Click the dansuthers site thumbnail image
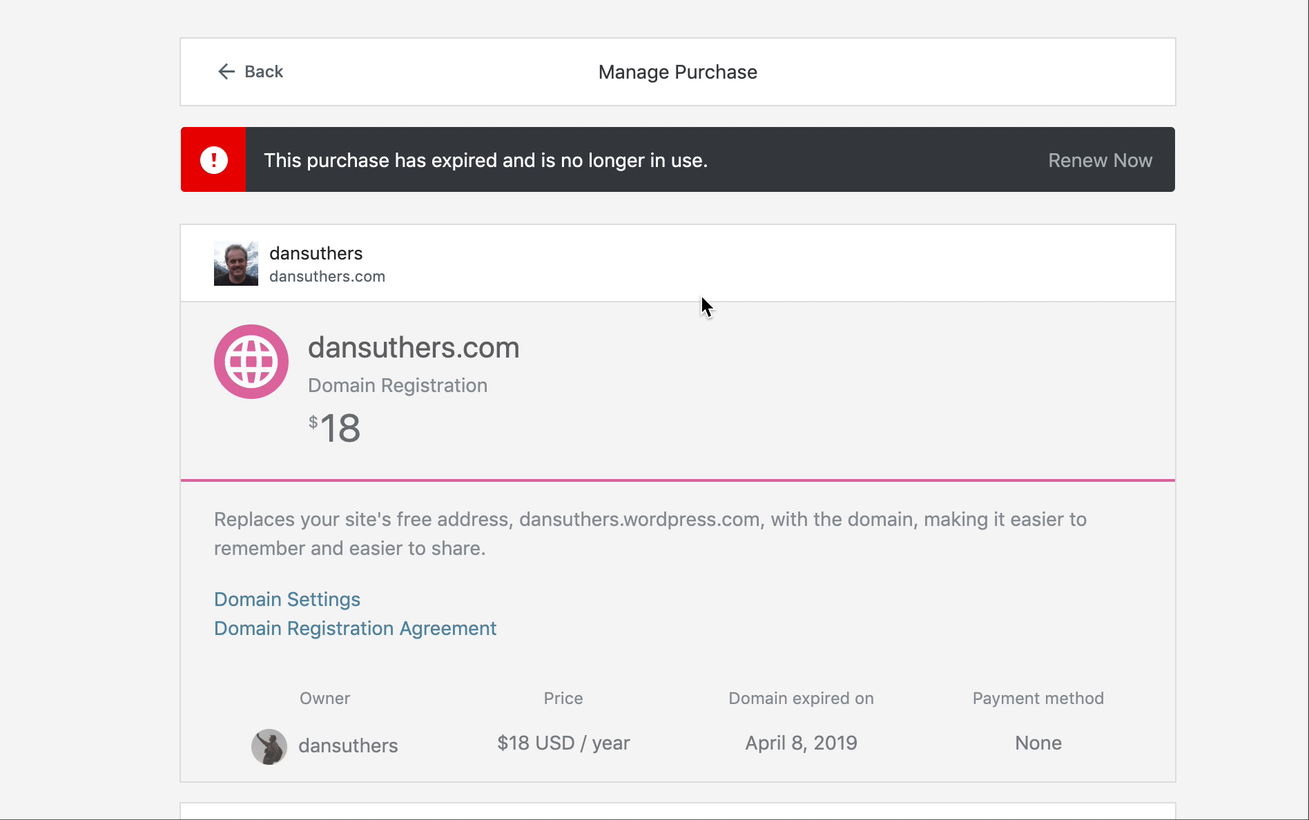Viewport: 1309px width, 820px height. 235,263
